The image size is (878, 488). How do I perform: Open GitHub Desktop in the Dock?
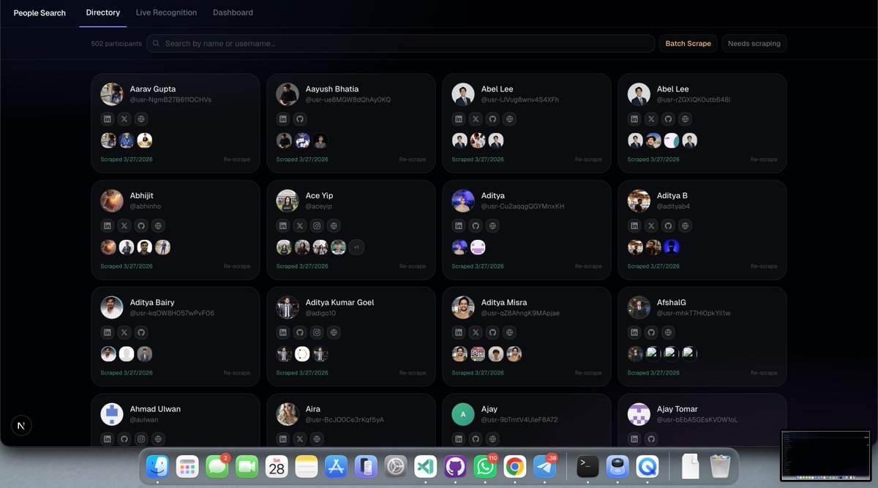point(455,466)
